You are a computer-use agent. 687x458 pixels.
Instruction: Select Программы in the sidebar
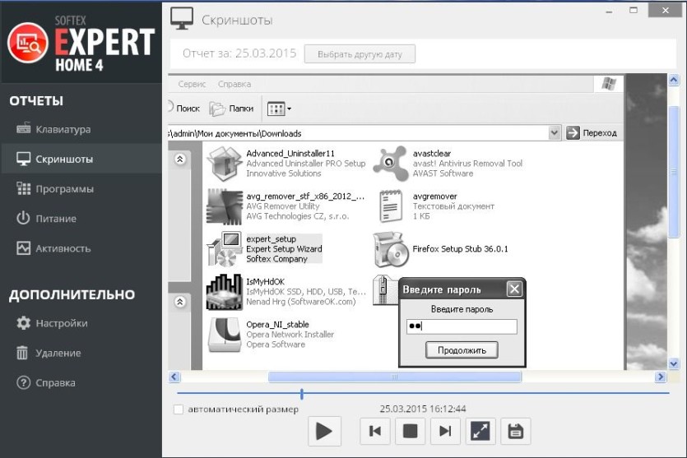tap(55, 189)
